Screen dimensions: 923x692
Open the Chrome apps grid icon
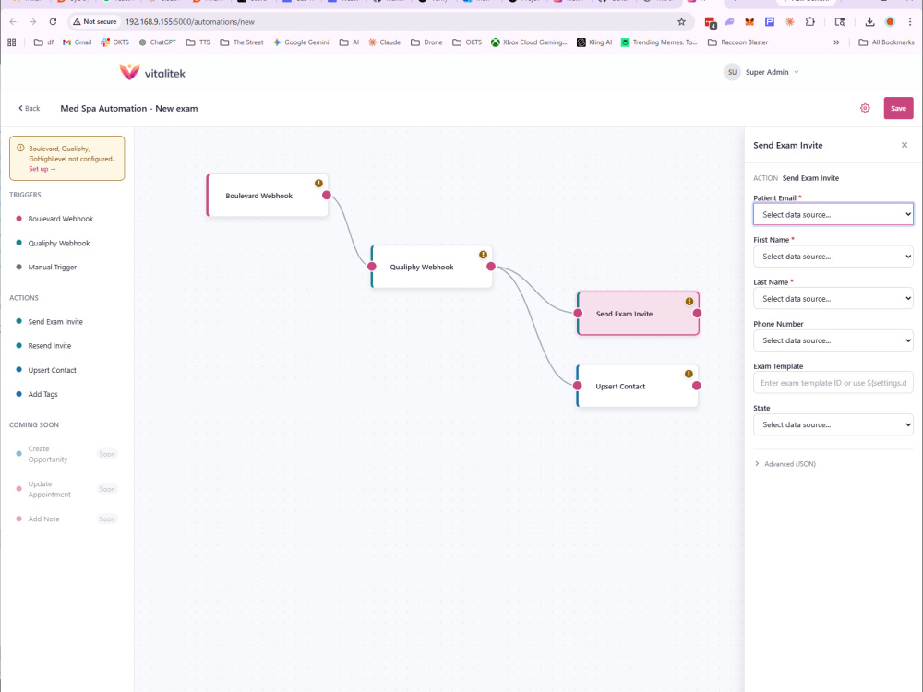click(x=12, y=42)
